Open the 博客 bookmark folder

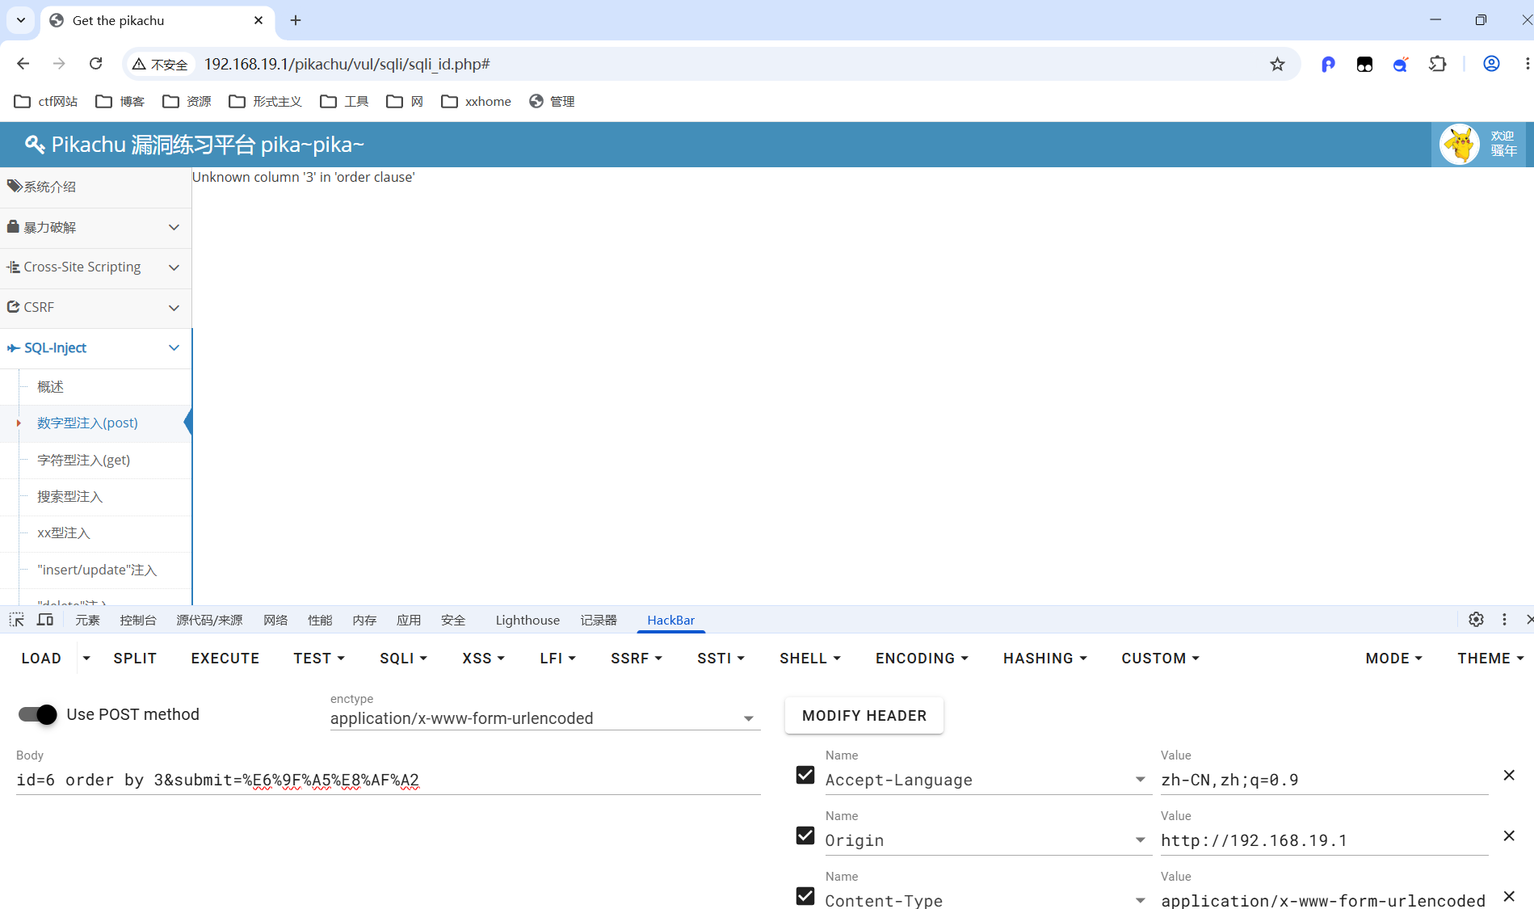click(120, 101)
